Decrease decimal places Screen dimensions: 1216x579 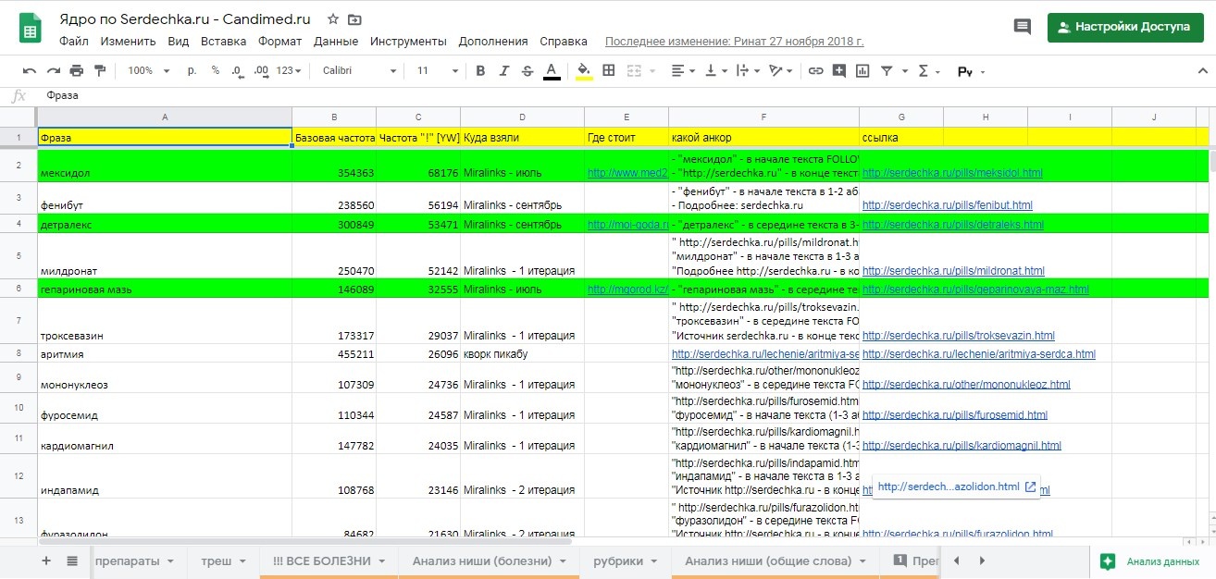[238, 70]
